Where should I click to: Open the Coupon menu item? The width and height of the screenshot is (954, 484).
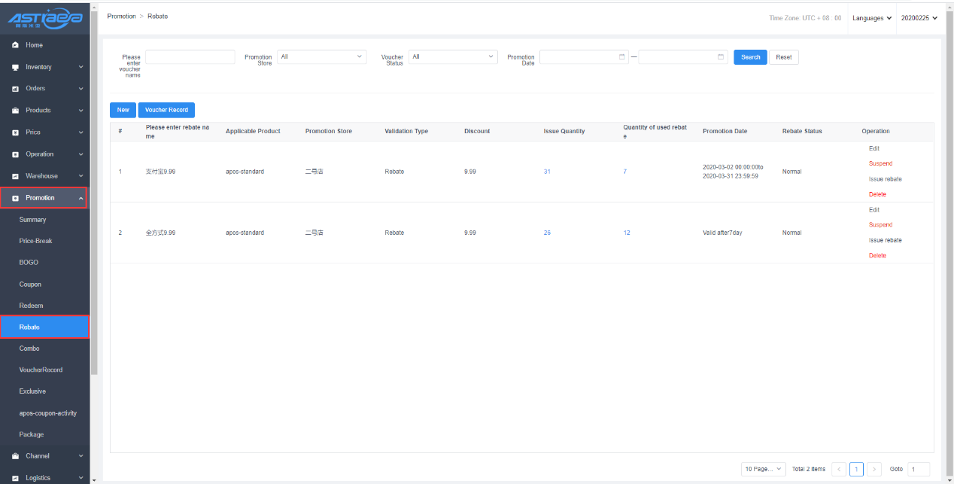click(x=30, y=285)
